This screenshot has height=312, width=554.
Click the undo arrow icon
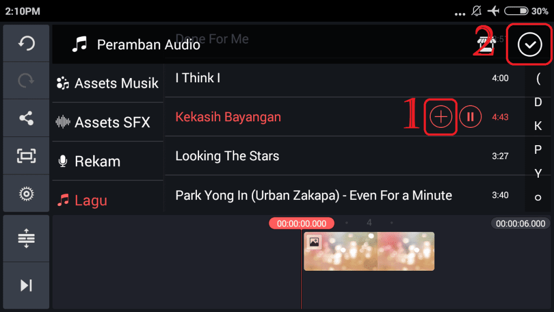coord(26,43)
